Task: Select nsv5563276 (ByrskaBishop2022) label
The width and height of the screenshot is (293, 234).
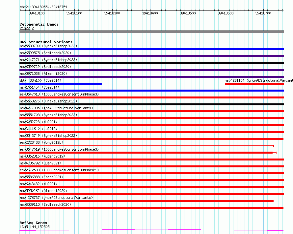Action: coord(48,101)
